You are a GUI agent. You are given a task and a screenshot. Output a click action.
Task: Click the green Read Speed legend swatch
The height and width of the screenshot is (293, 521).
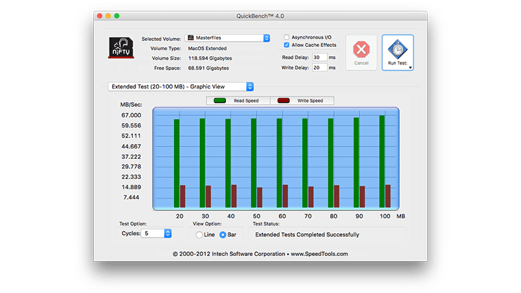(x=219, y=101)
